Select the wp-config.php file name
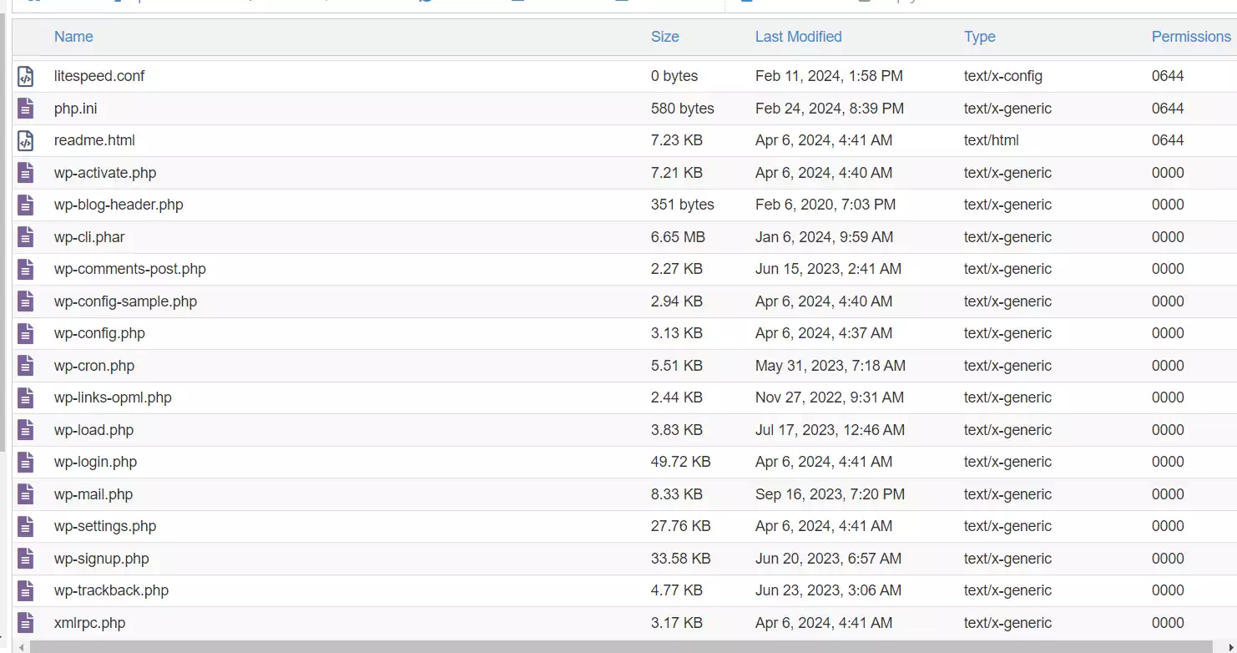This screenshot has height=653, width=1237. 99,333
